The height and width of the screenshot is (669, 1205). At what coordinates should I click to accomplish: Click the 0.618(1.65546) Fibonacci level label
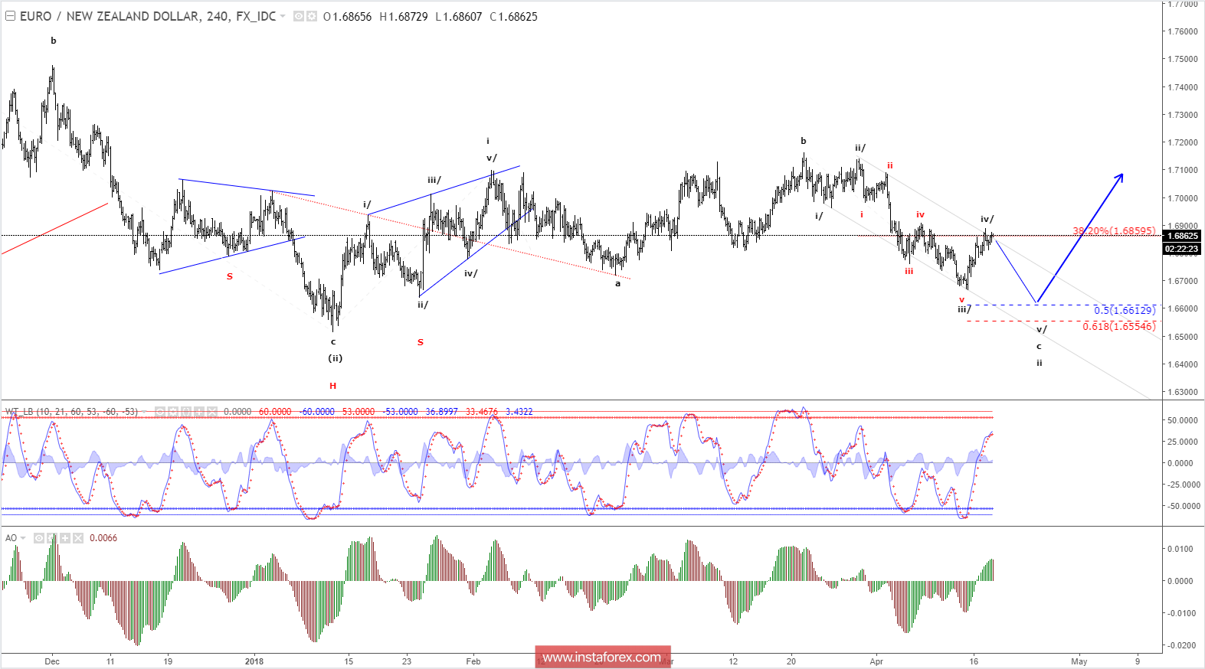coord(1119,326)
